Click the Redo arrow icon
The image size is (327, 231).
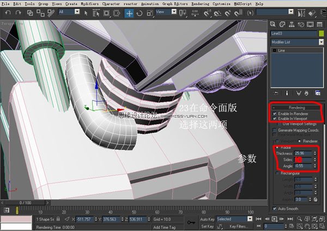(x=19, y=13)
